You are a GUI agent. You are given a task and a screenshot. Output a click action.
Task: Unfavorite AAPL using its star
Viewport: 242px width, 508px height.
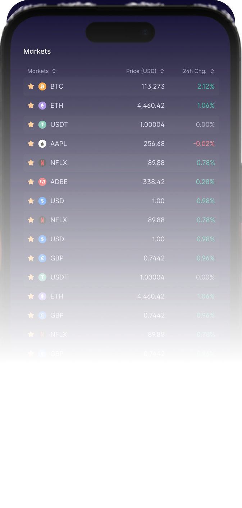point(31,144)
